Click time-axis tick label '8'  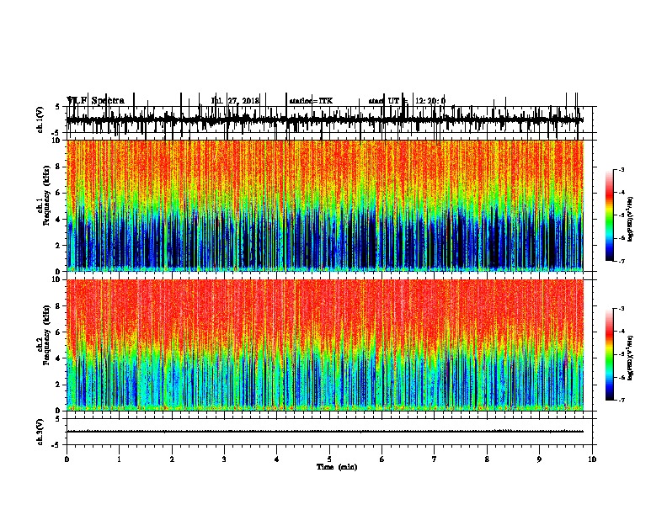(x=487, y=459)
